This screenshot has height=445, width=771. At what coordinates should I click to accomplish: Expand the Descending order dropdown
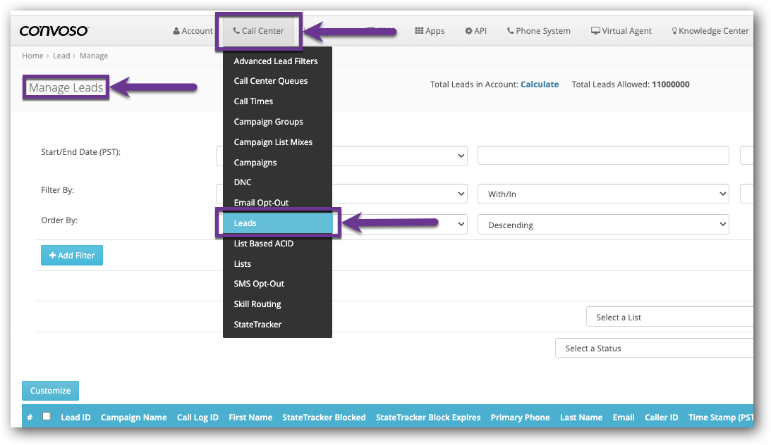pyautogui.click(x=603, y=223)
